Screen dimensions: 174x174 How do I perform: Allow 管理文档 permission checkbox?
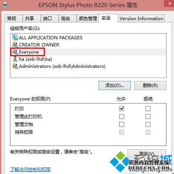click(122, 124)
